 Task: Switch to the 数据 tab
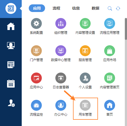(x=96, y=8)
